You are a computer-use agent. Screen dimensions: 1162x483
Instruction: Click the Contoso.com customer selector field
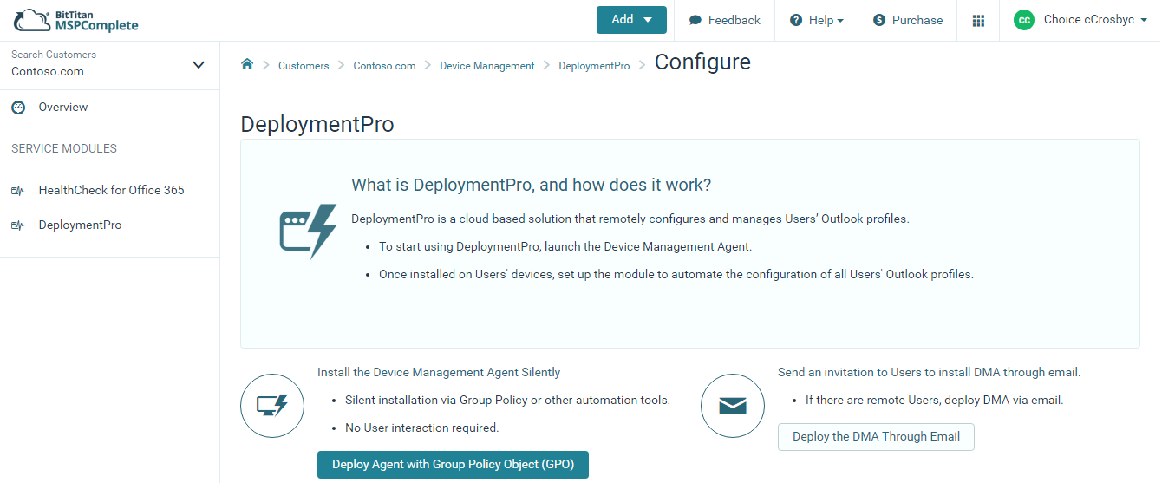(x=109, y=65)
